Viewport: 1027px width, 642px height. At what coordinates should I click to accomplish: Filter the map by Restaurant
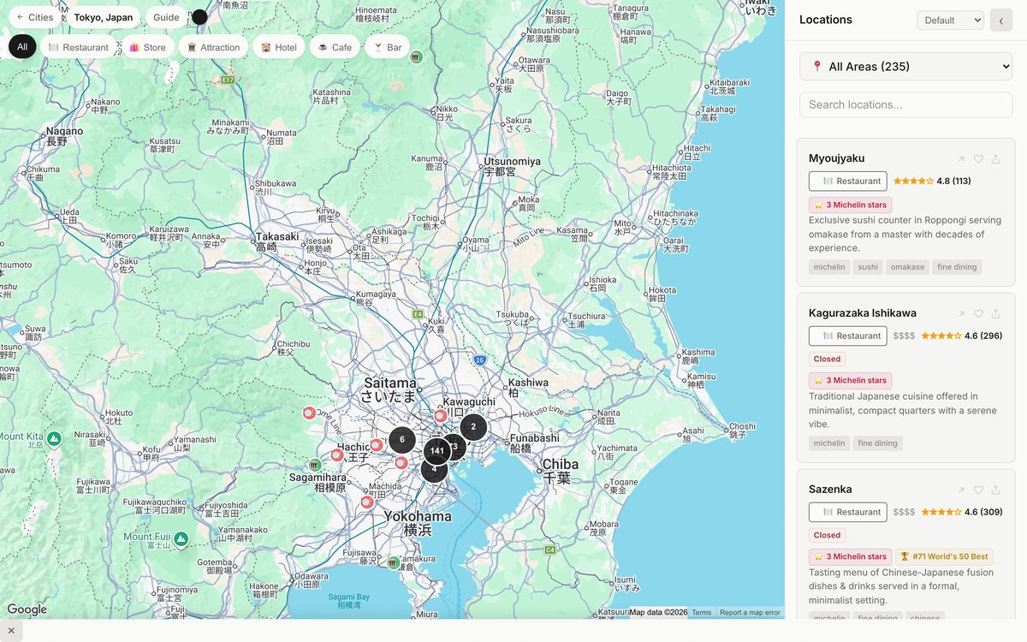(79, 47)
